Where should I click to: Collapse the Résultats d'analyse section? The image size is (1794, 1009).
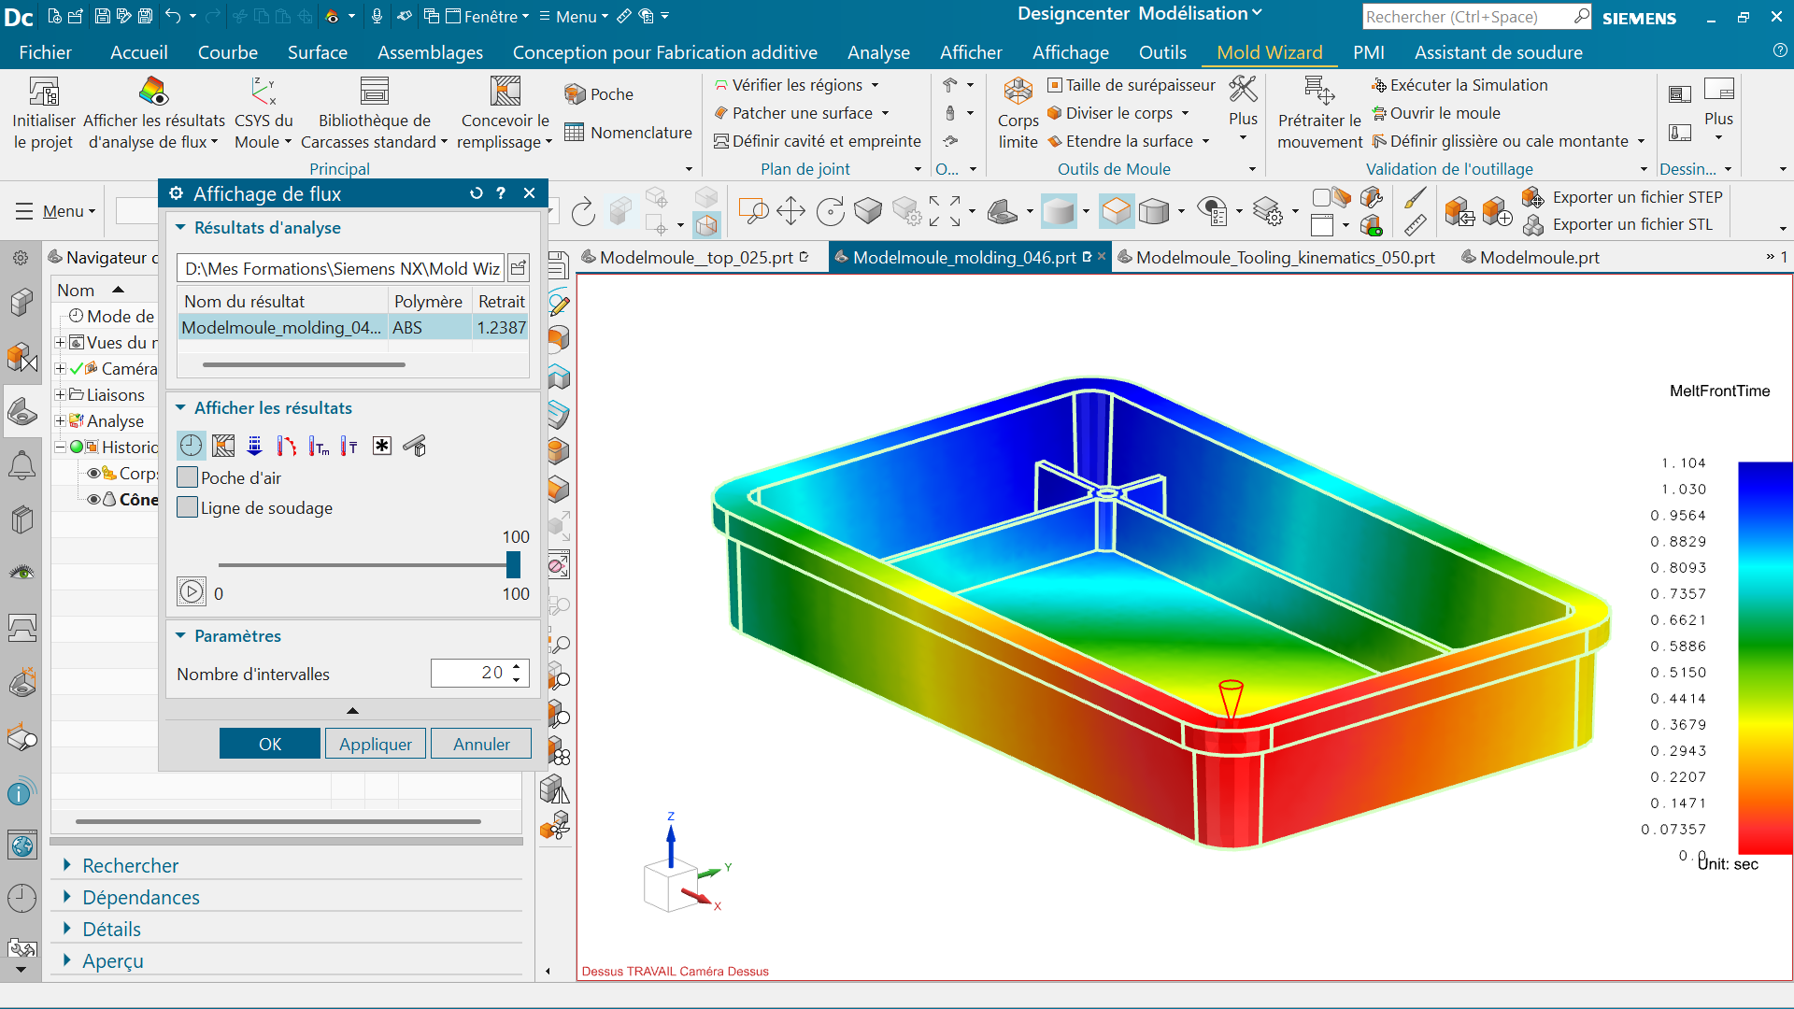click(x=180, y=227)
